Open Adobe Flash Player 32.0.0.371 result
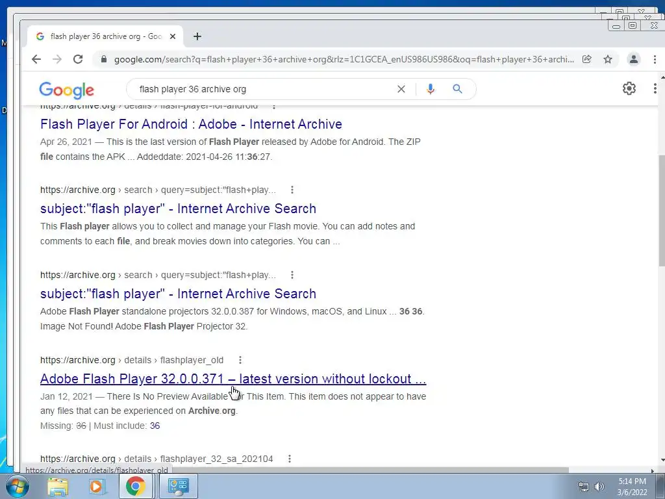Viewport: 665px width, 499px height. point(233,379)
